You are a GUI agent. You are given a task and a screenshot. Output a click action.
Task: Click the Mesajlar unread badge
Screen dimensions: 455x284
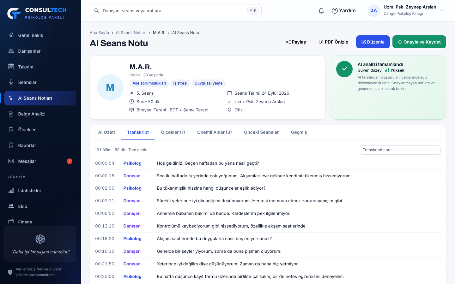70,161
